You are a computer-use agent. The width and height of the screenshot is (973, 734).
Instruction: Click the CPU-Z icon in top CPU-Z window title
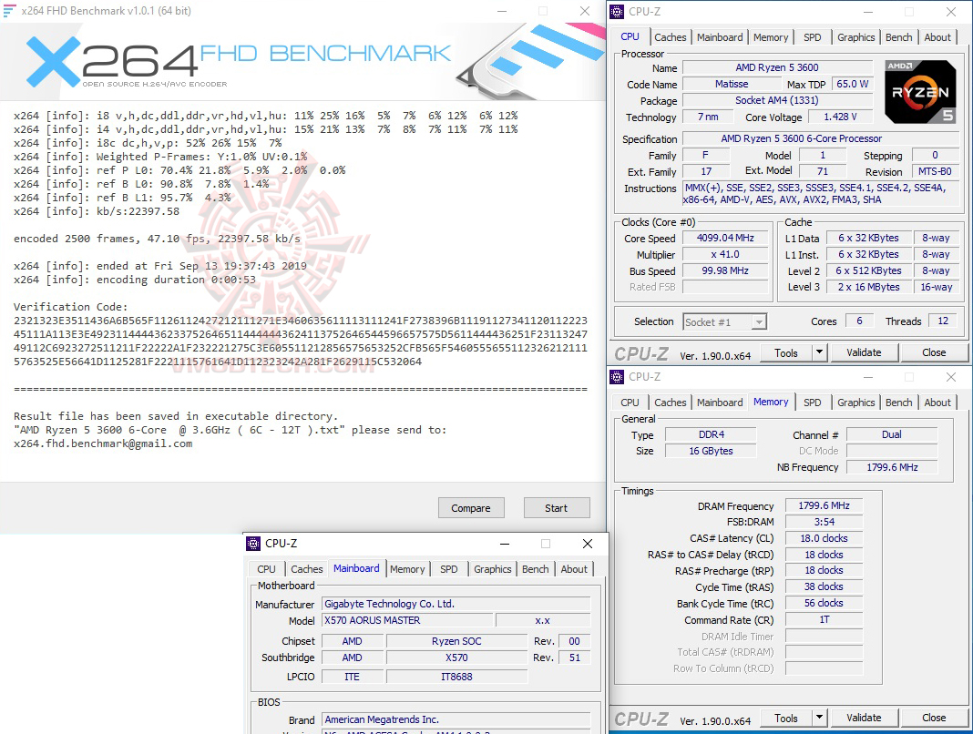pos(617,12)
